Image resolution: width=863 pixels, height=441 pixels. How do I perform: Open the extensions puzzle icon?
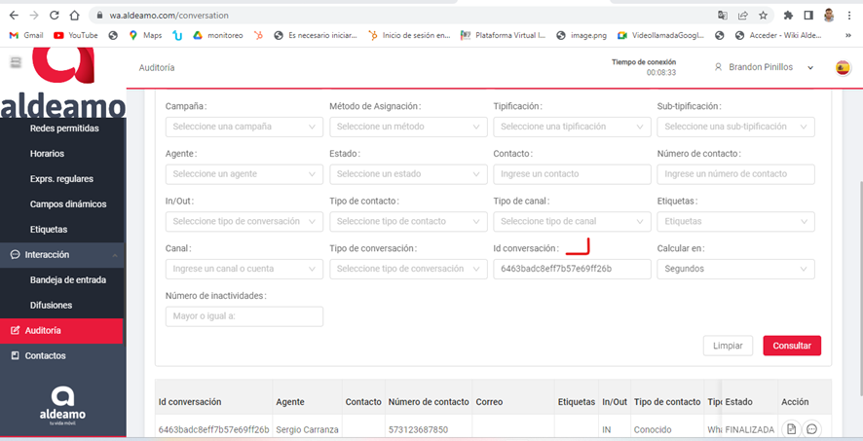point(788,16)
